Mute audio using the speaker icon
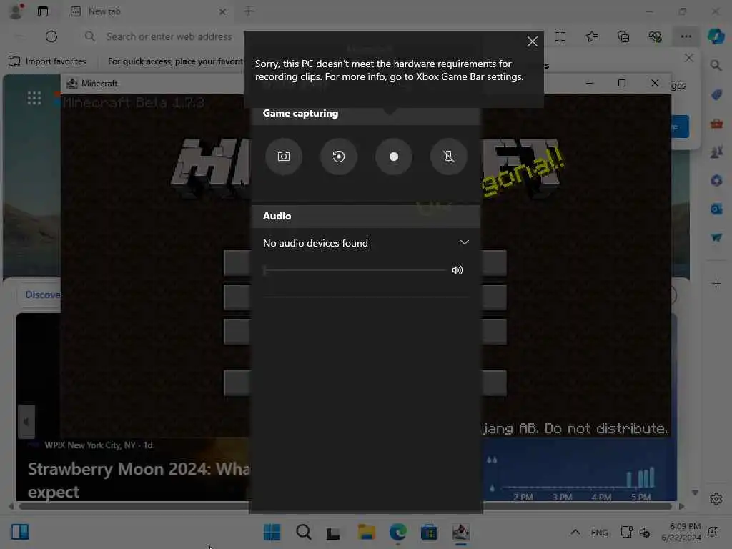This screenshot has height=549, width=732. [457, 269]
